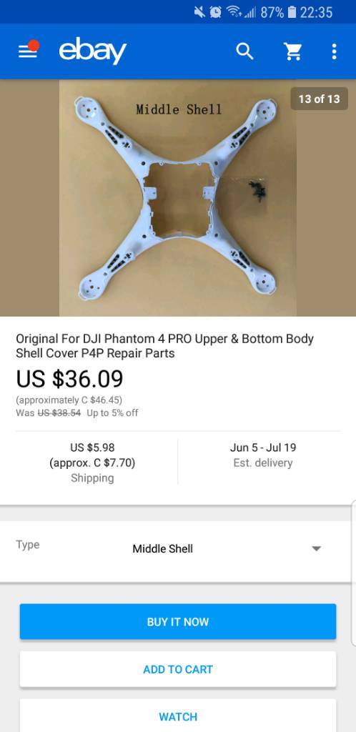Click the Type field label
Image resolution: width=356 pixels, height=732 pixels.
(28, 545)
